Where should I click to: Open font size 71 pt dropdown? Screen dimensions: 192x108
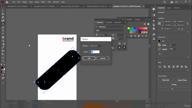(x=108, y=35)
